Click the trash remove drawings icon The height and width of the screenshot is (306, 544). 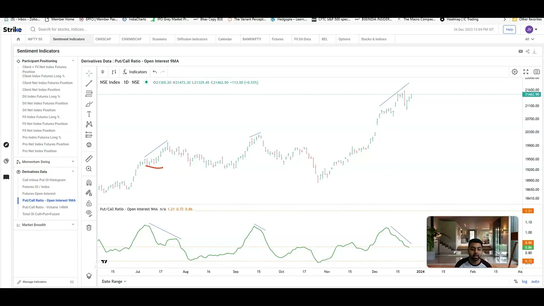[89, 228]
